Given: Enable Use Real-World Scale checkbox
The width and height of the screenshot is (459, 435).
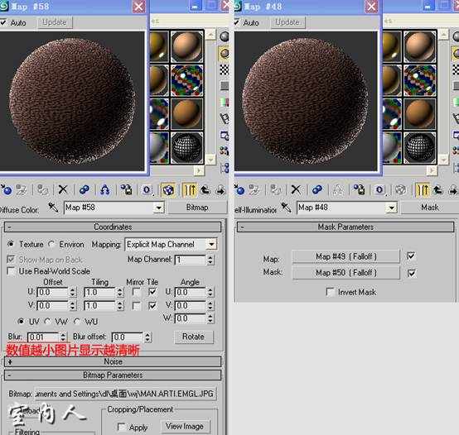Looking at the screenshot, I should [x=11, y=271].
